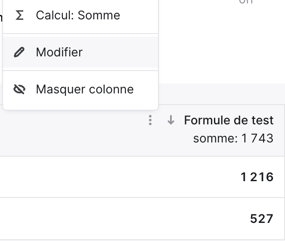
Task: Choose the Masquer colonne option
Action: [x=81, y=89]
